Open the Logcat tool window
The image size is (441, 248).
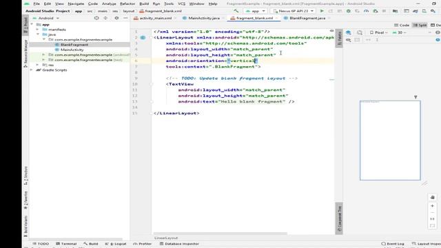116,244
